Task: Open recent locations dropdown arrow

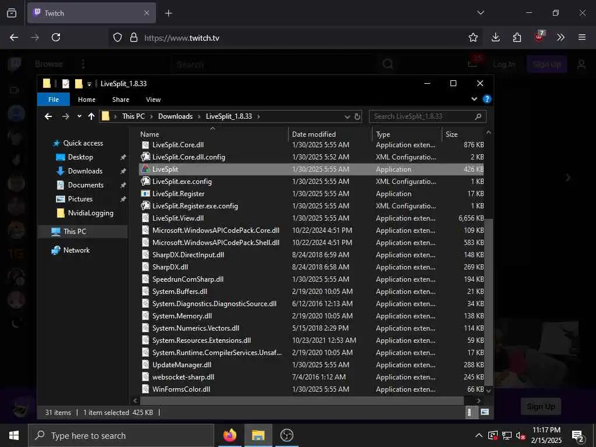Action: pos(79,116)
